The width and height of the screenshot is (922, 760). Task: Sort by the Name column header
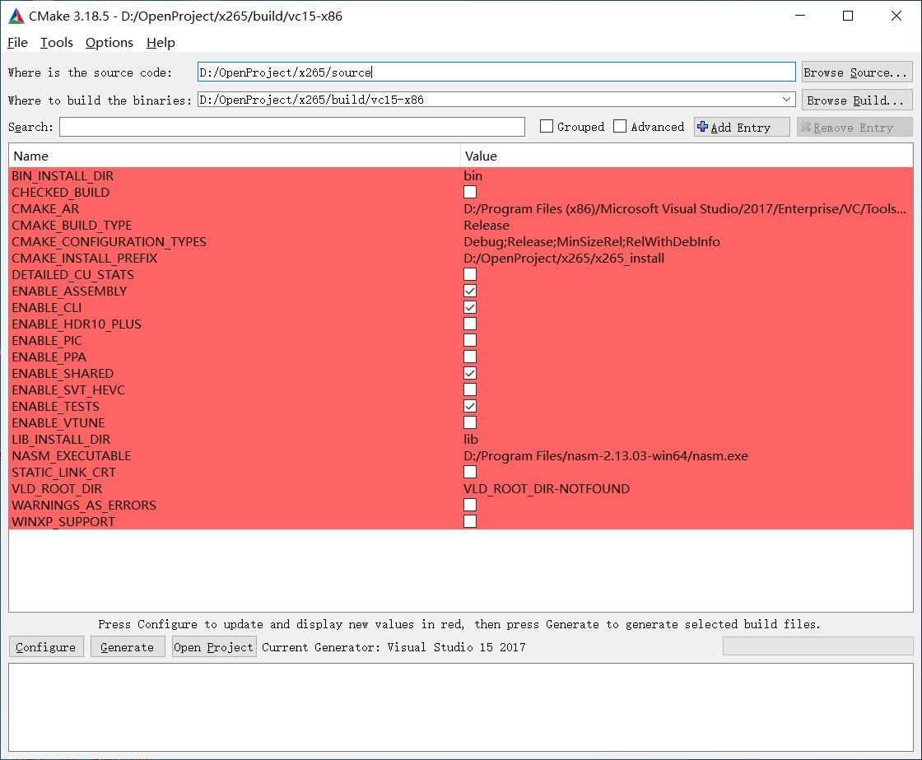click(x=235, y=156)
